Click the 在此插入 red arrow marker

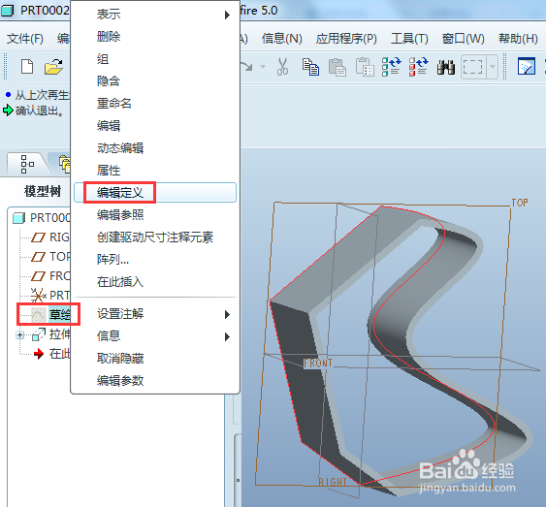pos(39,354)
